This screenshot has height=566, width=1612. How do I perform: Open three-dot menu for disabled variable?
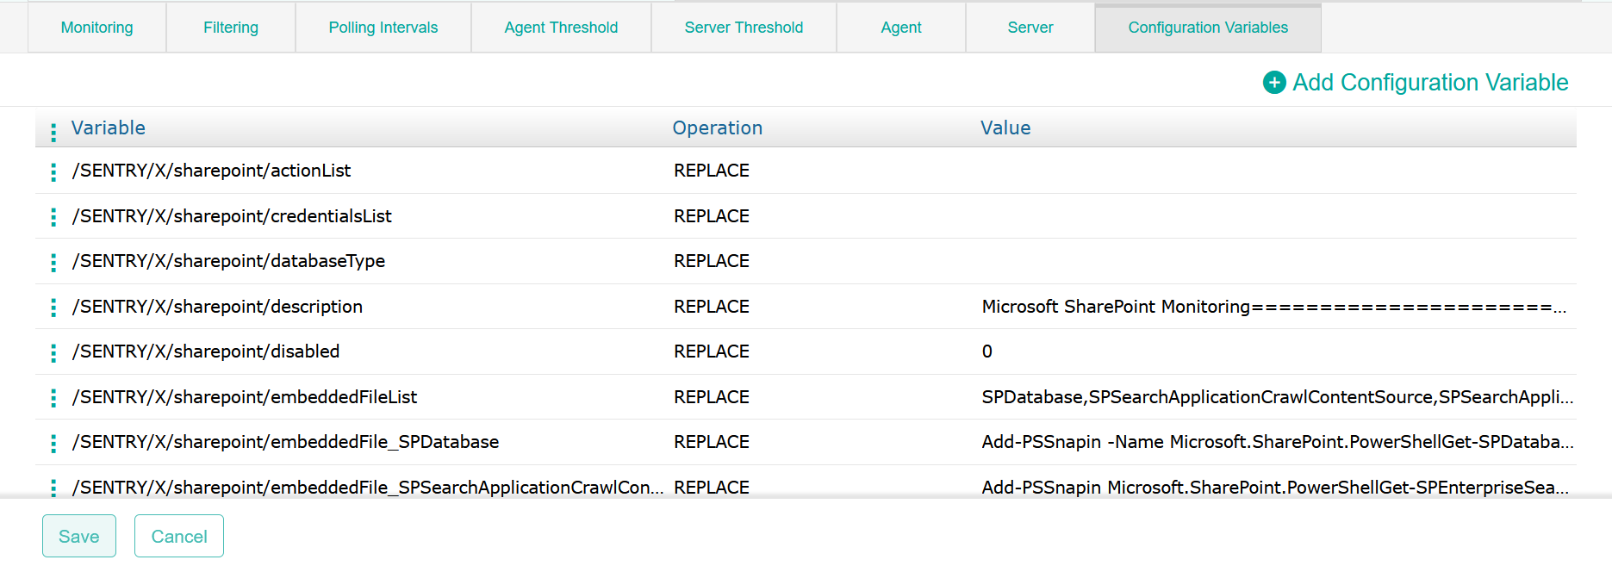click(53, 353)
